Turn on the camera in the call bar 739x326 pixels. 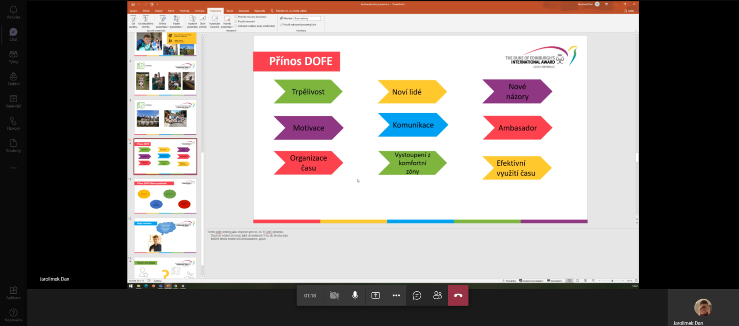(x=334, y=296)
